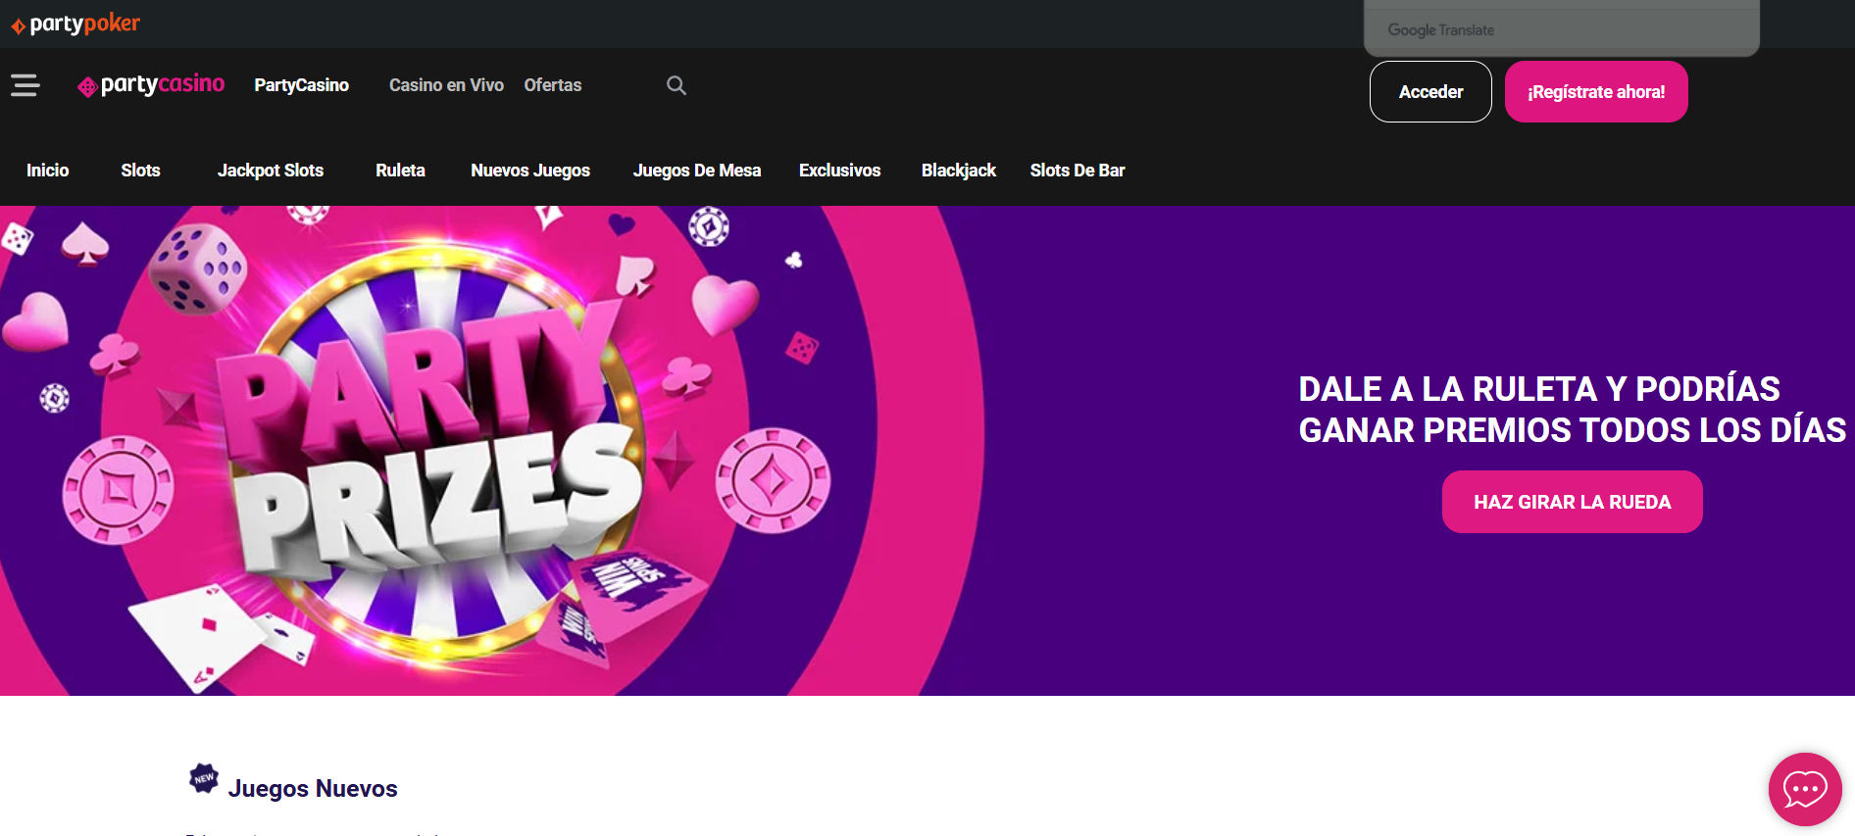Select Blackjack category
This screenshot has width=1855, height=836.
coord(959,171)
